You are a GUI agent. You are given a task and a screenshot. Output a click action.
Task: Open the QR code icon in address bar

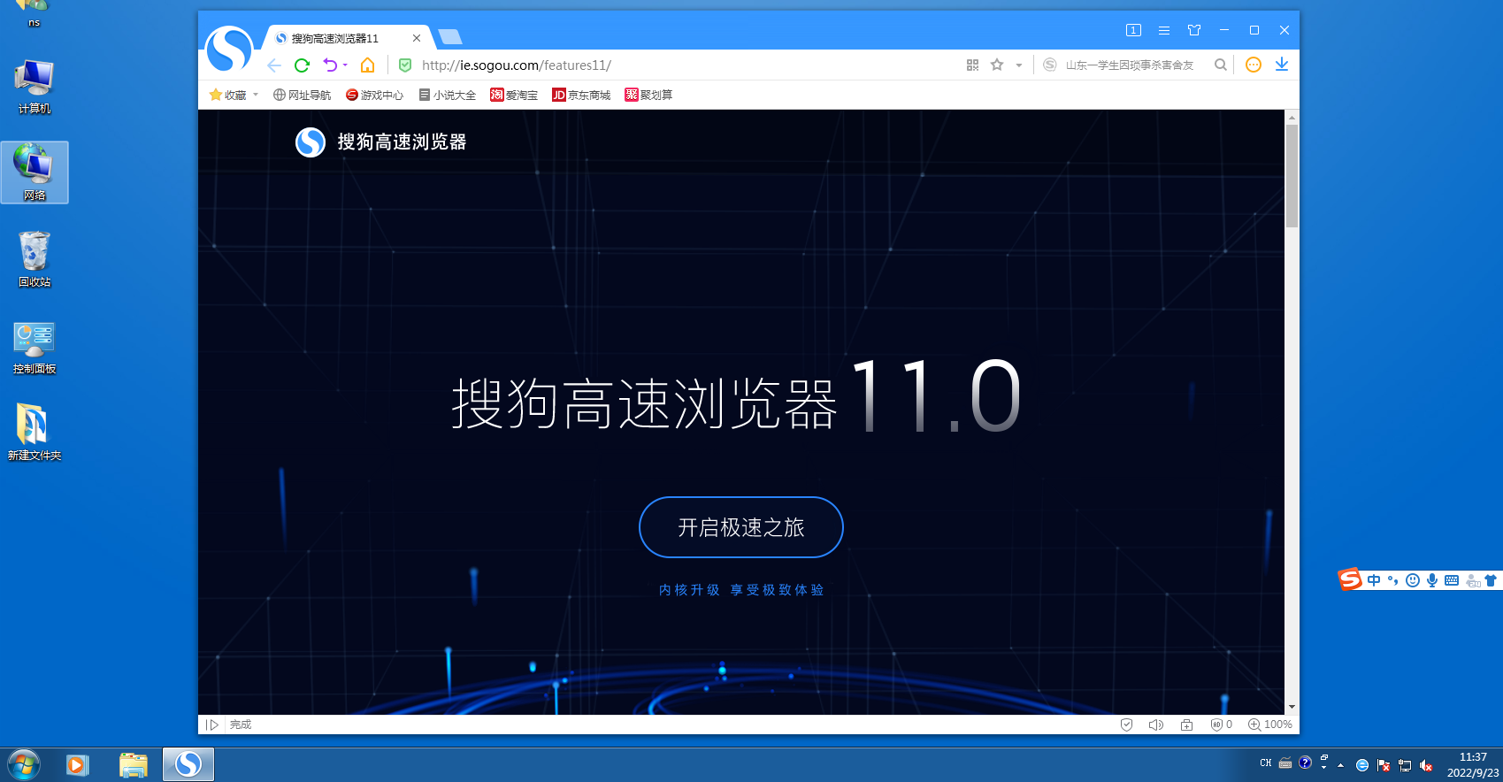pos(972,65)
